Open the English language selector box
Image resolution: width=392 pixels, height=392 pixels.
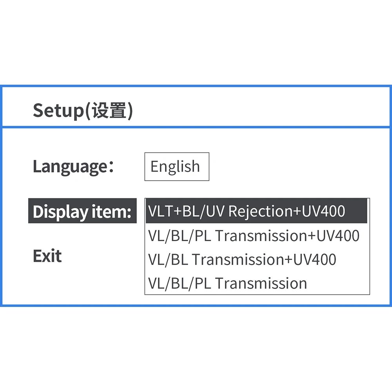coord(176,167)
